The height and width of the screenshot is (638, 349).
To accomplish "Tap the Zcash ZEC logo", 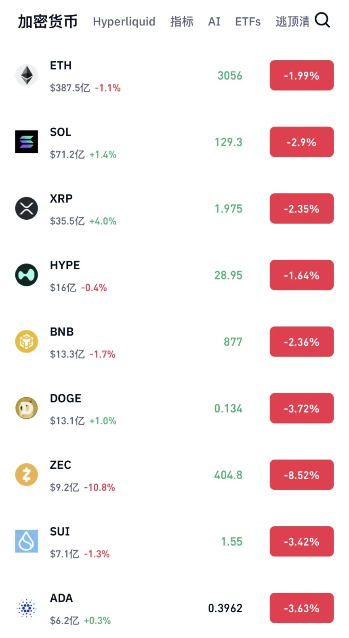I will [27, 475].
